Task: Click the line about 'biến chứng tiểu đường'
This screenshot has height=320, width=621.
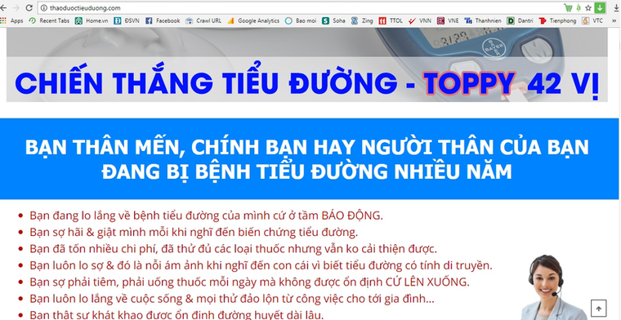Action: click(194, 232)
